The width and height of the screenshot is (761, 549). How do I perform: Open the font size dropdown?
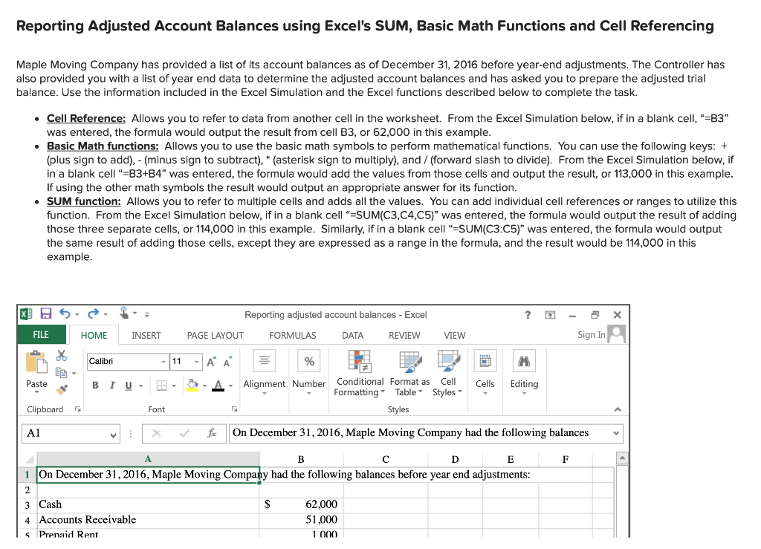click(x=195, y=362)
